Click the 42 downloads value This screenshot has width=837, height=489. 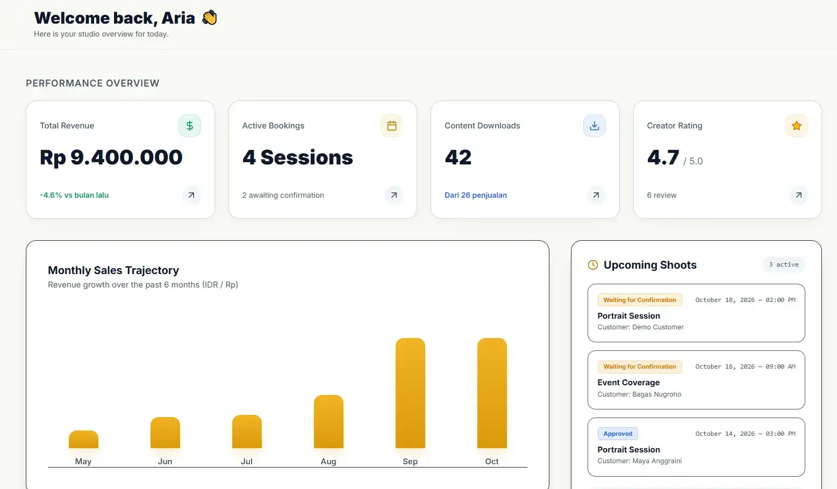(x=458, y=157)
